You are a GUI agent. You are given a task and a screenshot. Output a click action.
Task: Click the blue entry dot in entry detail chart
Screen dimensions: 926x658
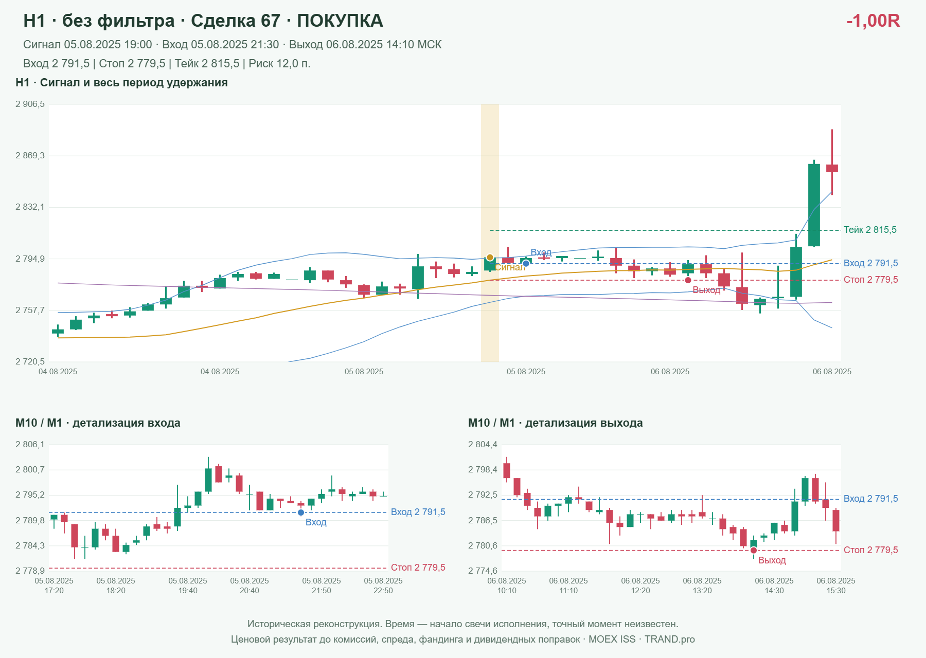click(301, 513)
